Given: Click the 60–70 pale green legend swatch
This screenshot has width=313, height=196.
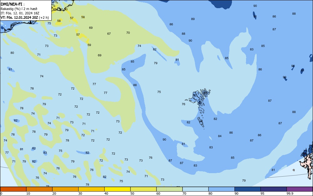Looking at the screenshot, I should click(169, 189).
